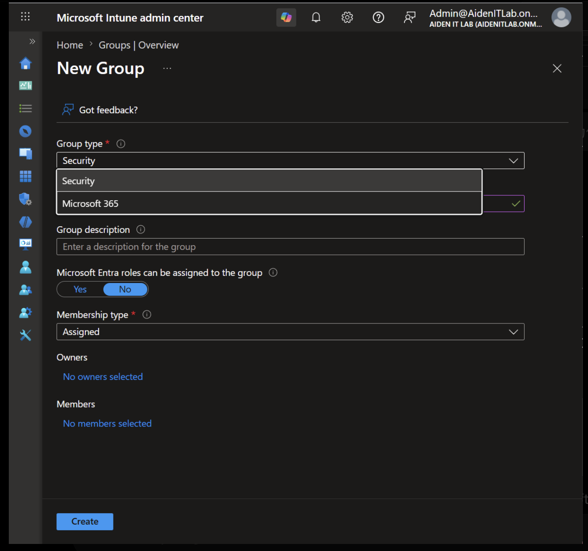This screenshot has height=551, width=588.
Task: Choose Microsoft 365 group type
Action: pyautogui.click(x=269, y=203)
